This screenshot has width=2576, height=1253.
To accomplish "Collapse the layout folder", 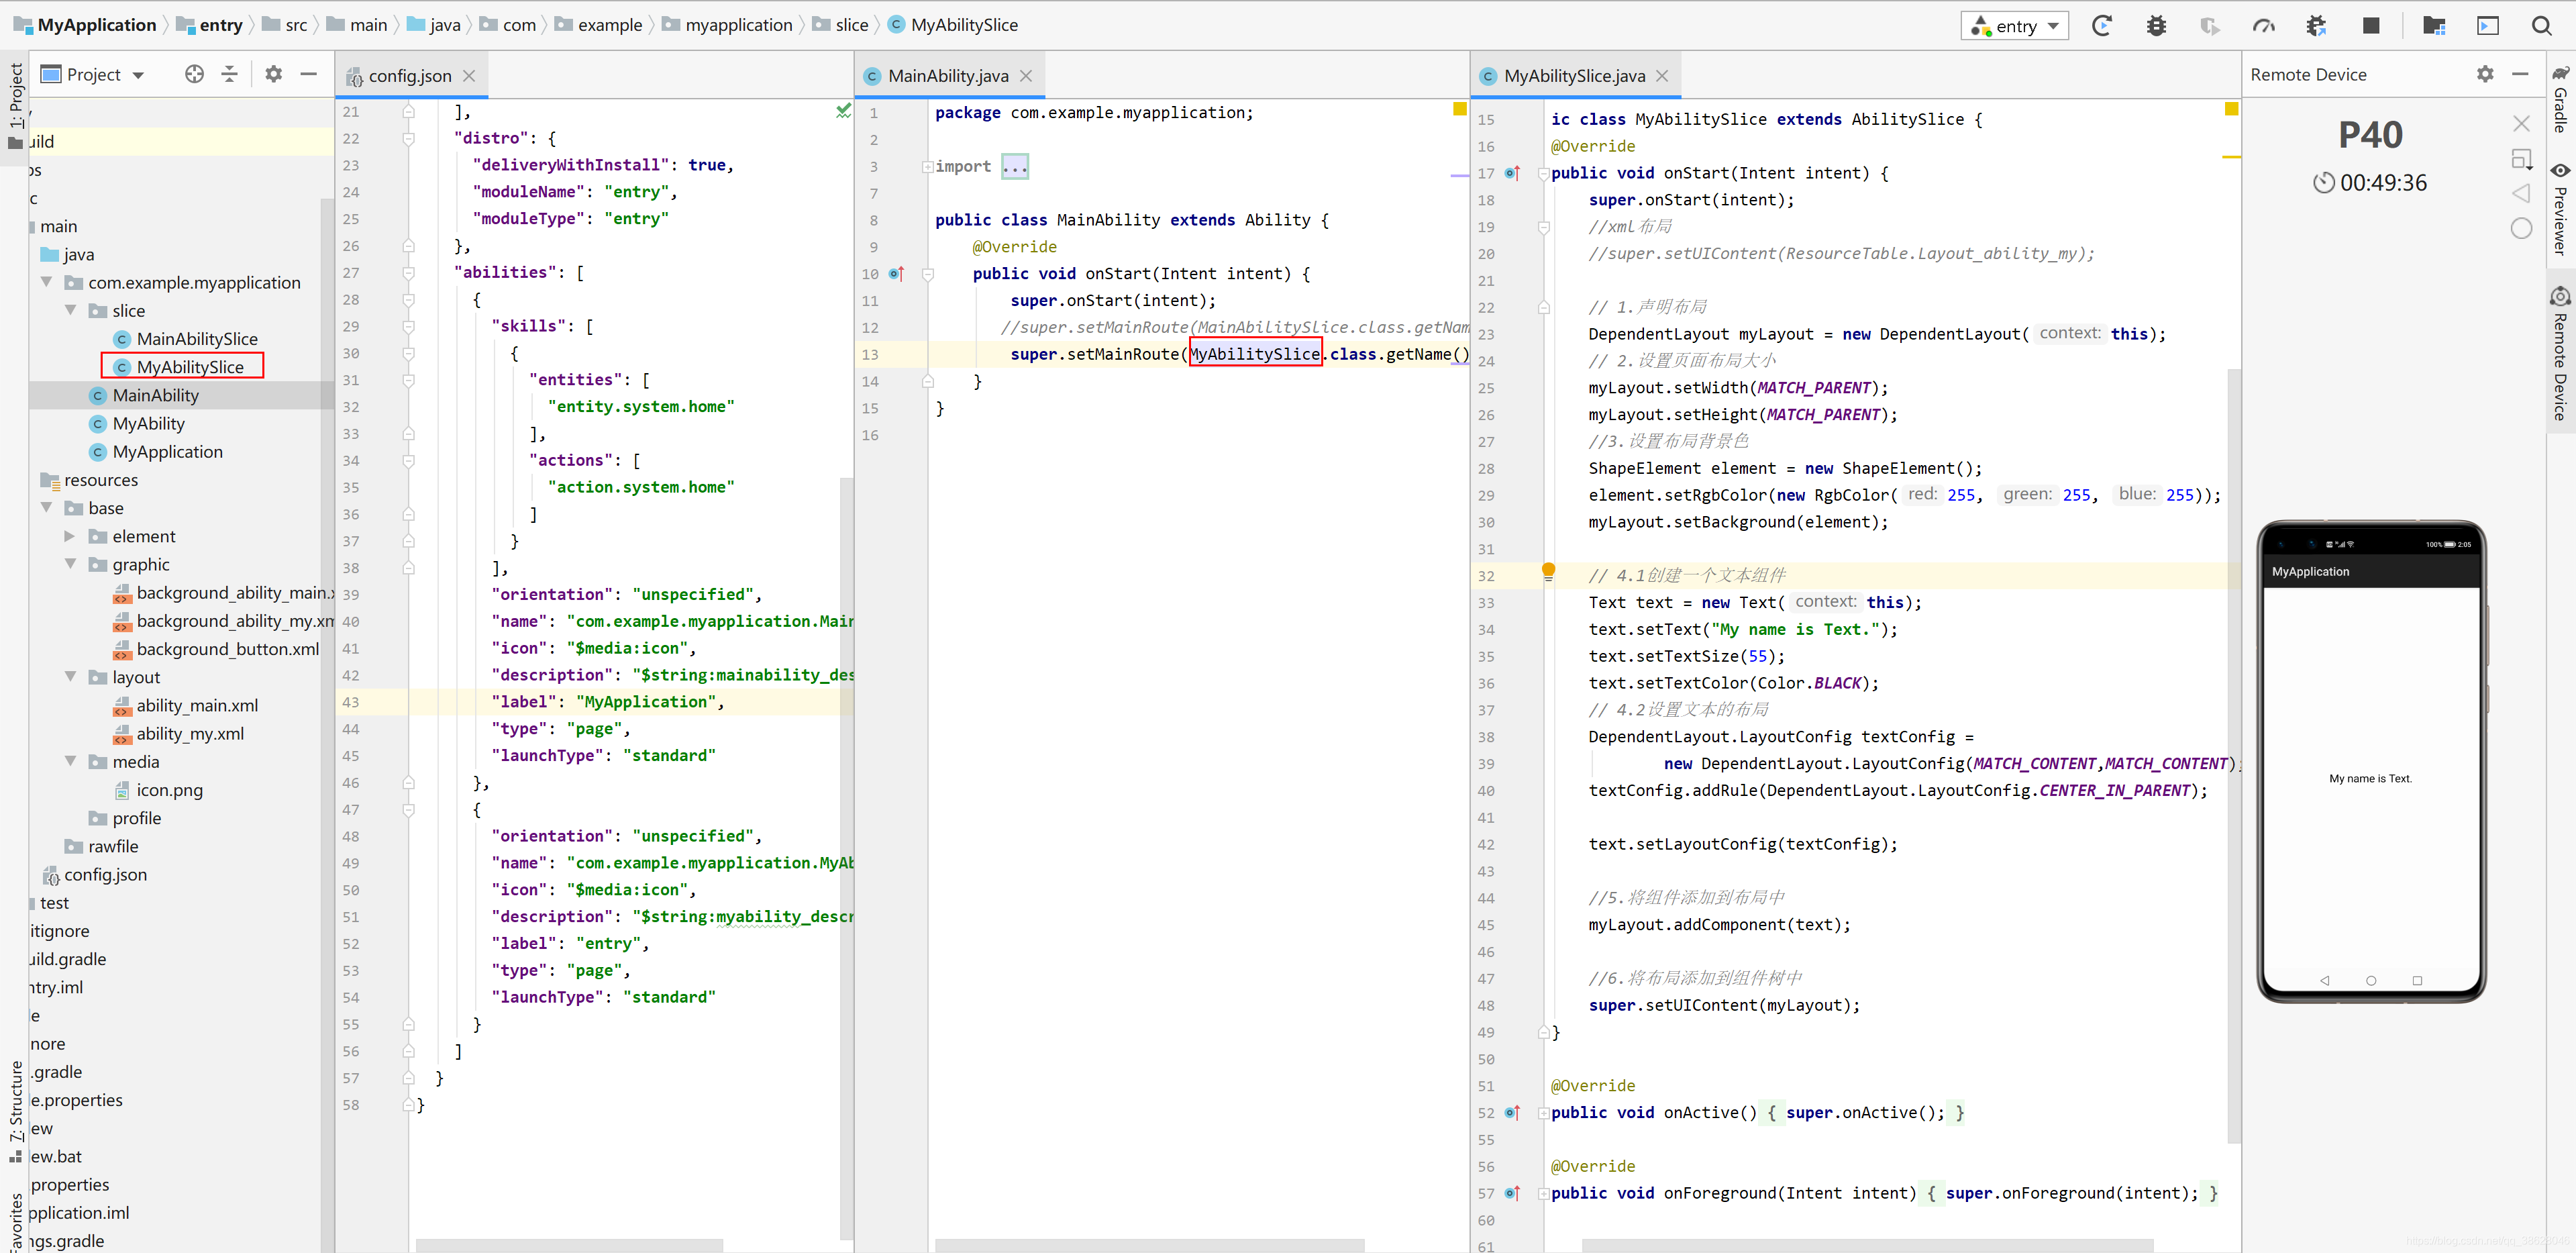I will 71,677.
